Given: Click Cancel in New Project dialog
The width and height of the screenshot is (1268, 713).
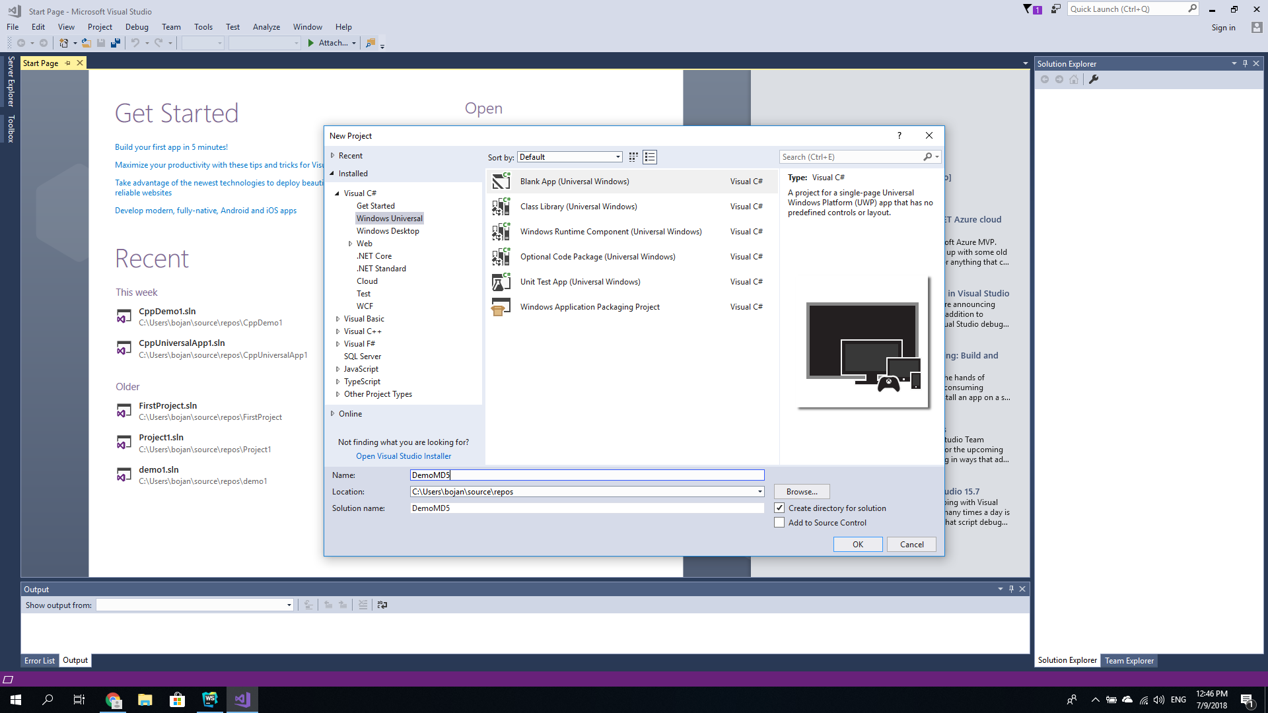Looking at the screenshot, I should pos(912,545).
